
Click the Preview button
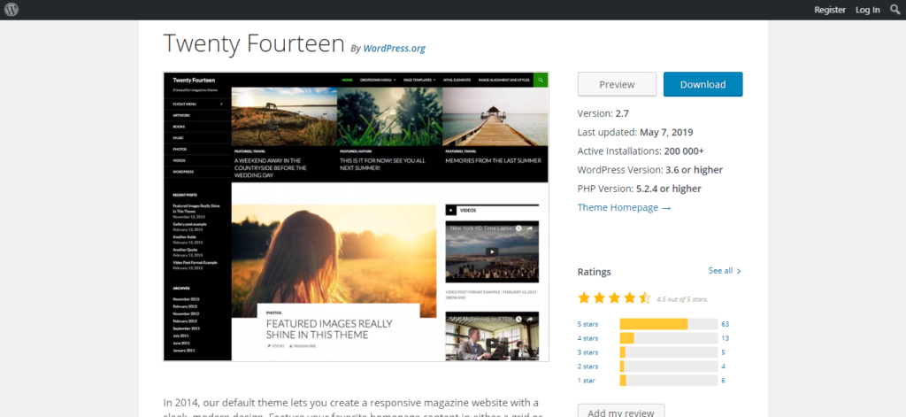[x=617, y=84]
